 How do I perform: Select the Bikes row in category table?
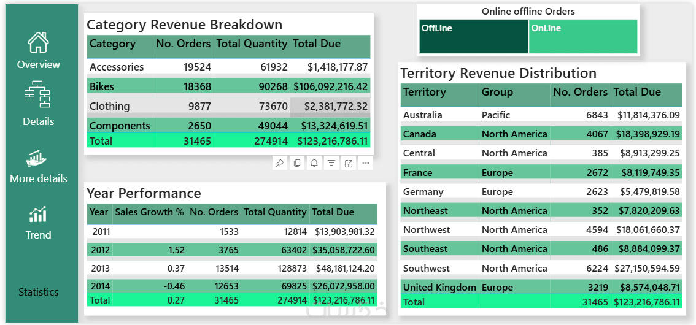click(102, 86)
